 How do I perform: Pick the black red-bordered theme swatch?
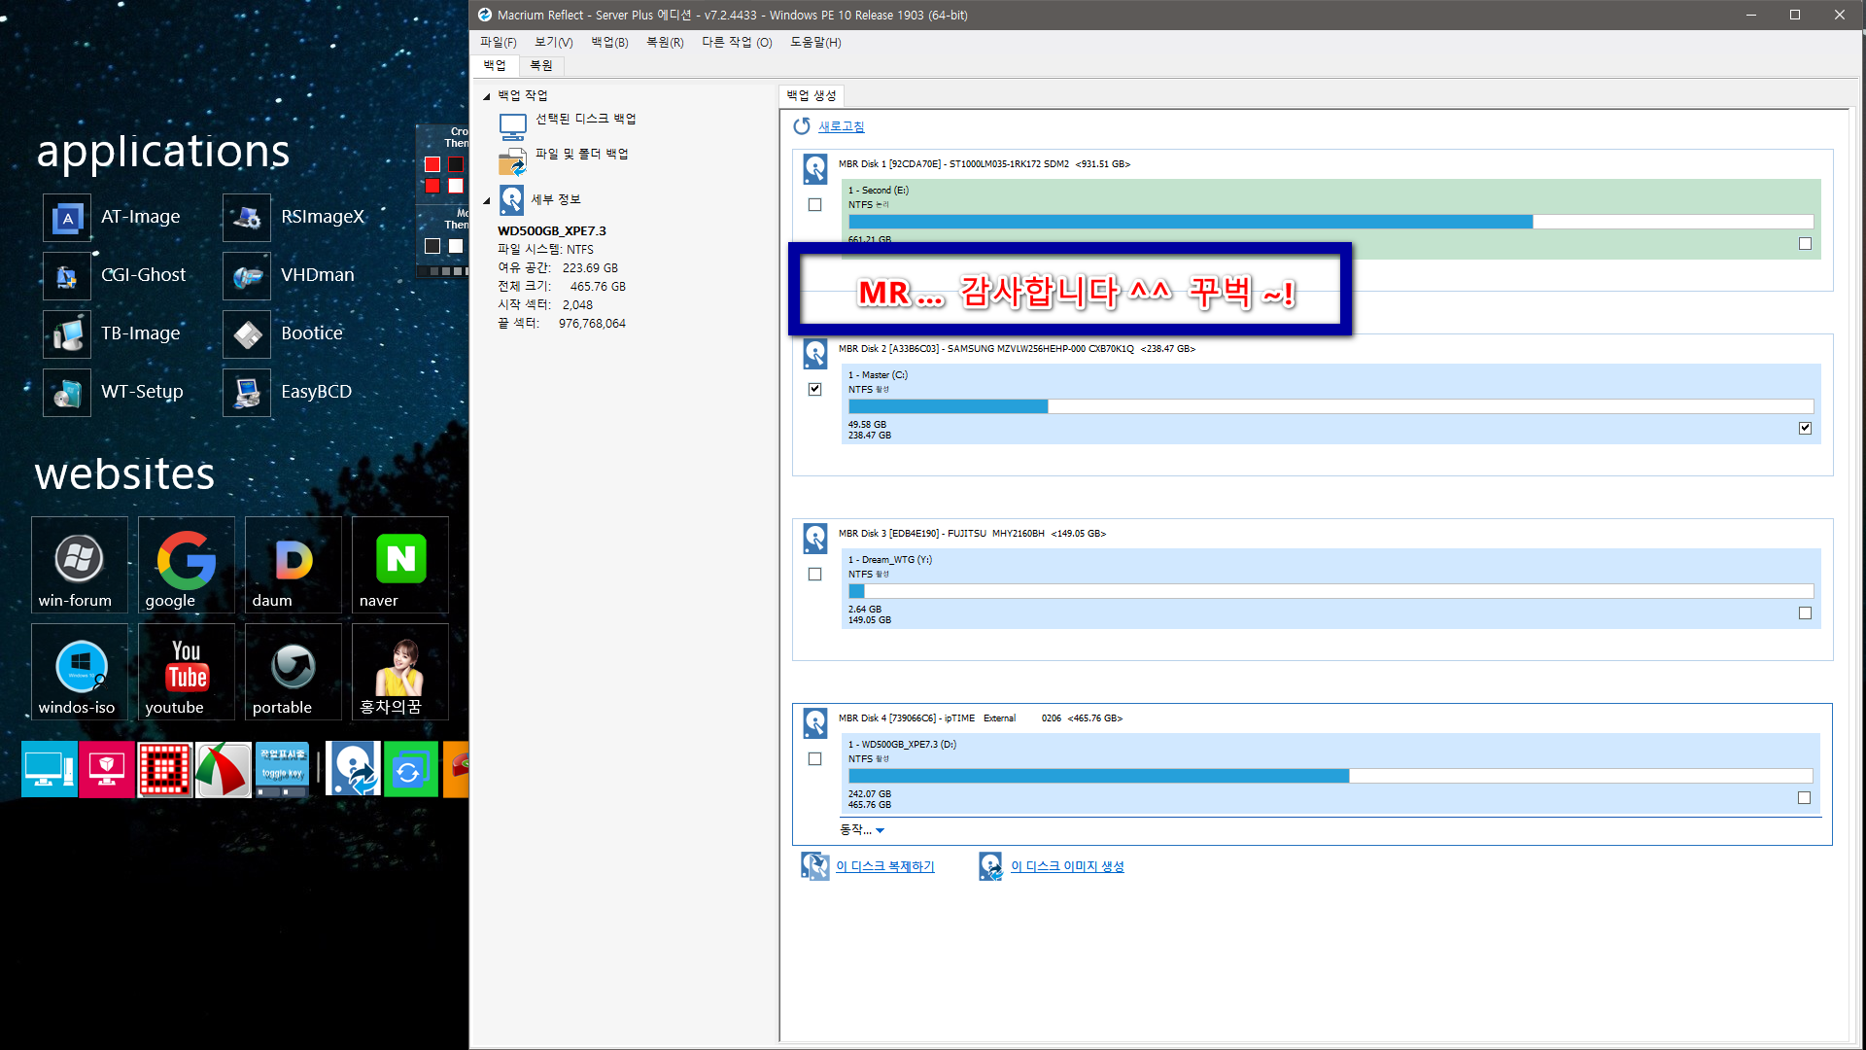pos(456,164)
